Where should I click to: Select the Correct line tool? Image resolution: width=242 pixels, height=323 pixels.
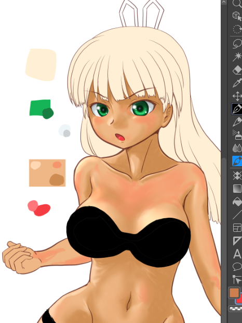point(237,280)
